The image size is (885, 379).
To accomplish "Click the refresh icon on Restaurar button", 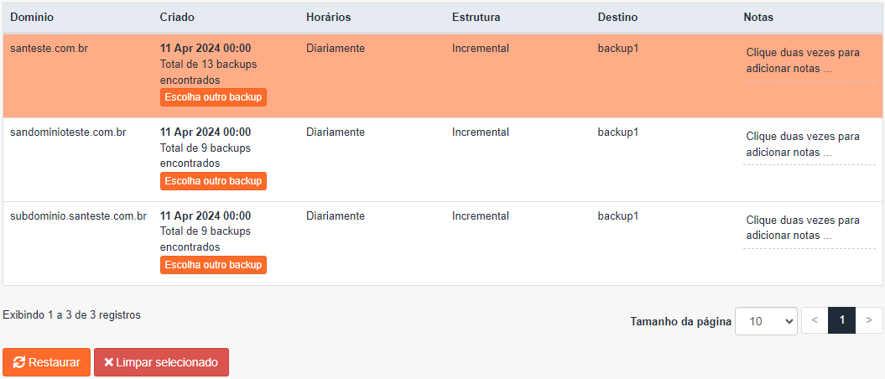I will pyautogui.click(x=19, y=362).
